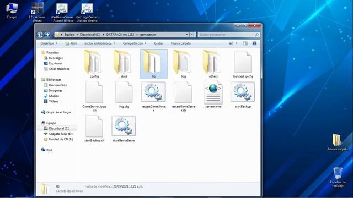Toggle the preview pane button
The height and width of the screenshot is (198, 353).
click(x=245, y=43)
